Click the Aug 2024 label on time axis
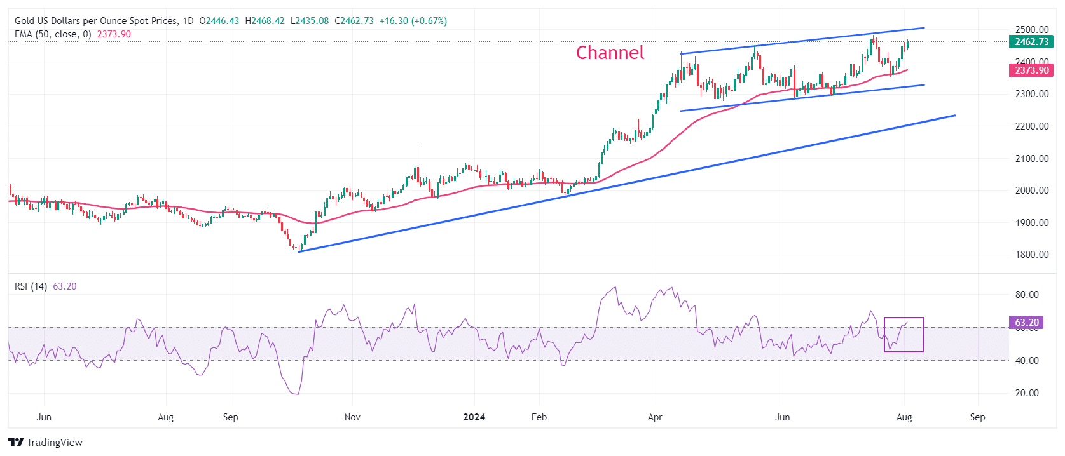The width and height of the screenshot is (1065, 456). [904, 417]
